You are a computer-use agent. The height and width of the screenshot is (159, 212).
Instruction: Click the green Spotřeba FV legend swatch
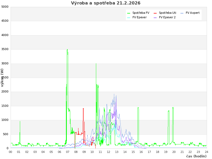(x=129, y=13)
